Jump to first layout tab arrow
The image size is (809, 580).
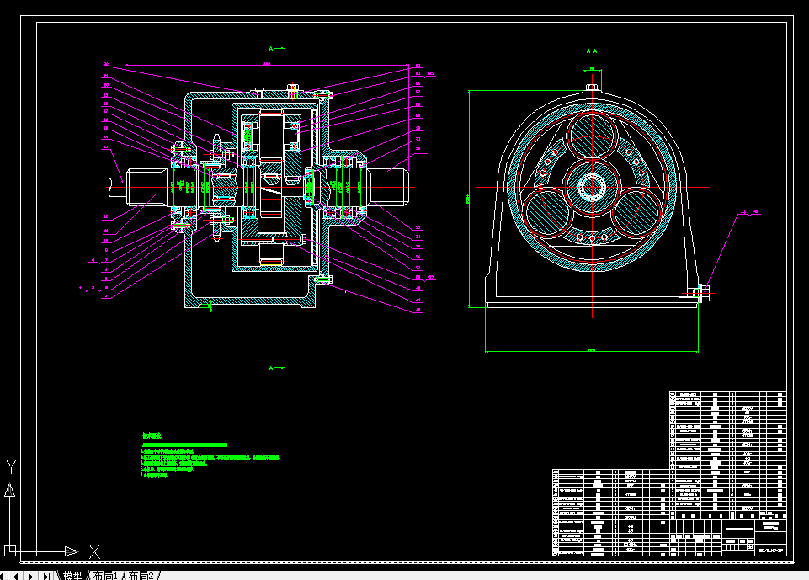click(3, 575)
